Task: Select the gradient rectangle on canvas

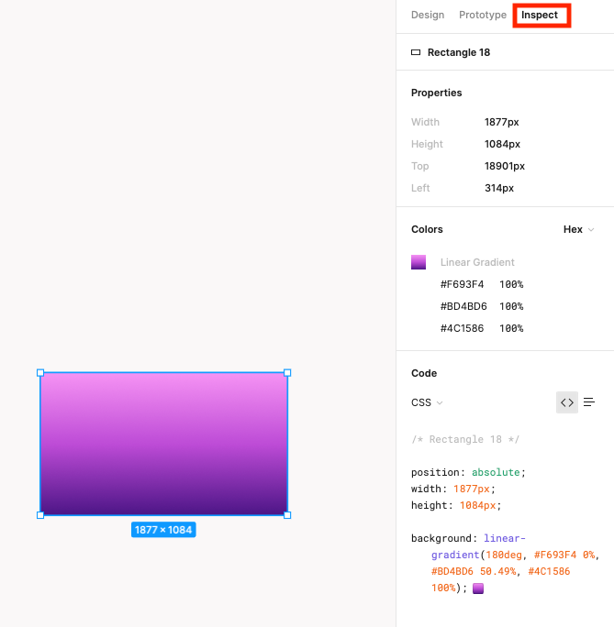Action: (x=163, y=444)
